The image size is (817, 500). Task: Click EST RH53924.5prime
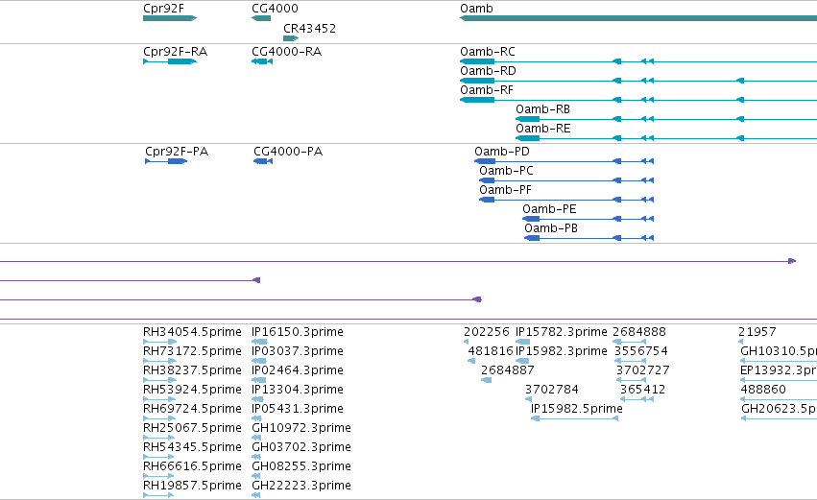coord(192,390)
